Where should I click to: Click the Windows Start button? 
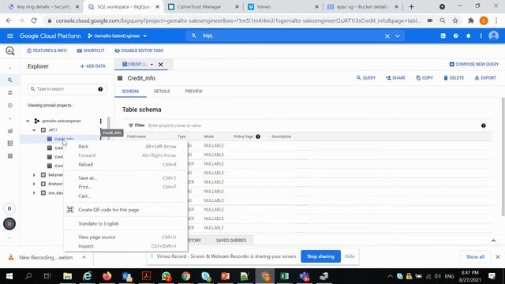click(x=9, y=276)
